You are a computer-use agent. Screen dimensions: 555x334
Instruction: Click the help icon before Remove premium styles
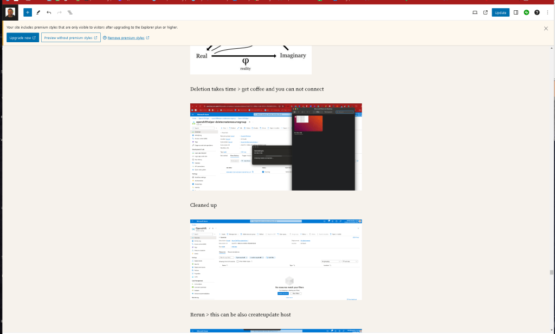pos(105,38)
